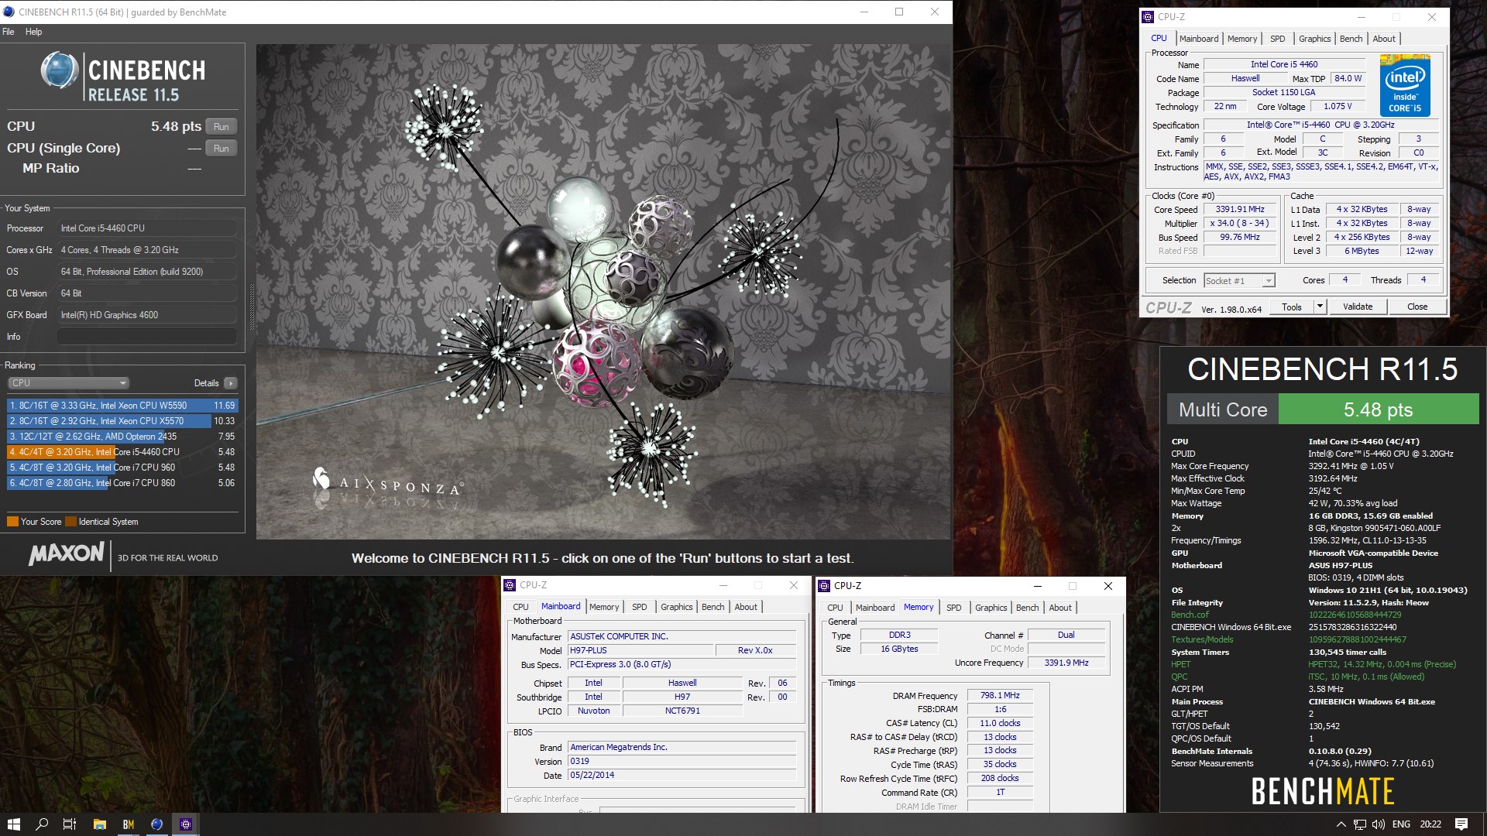Click the Cinebench logo sphere
1487x836 pixels.
(60, 71)
